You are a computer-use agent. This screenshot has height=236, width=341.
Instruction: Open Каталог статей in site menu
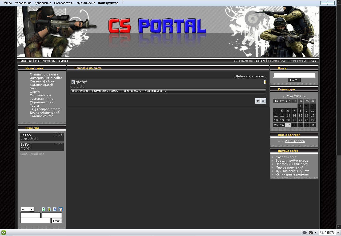42,85
